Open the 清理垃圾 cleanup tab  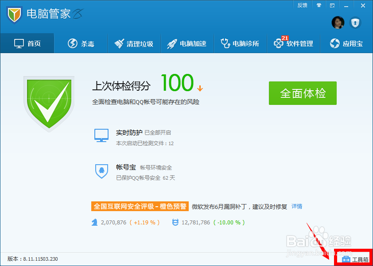134,43
